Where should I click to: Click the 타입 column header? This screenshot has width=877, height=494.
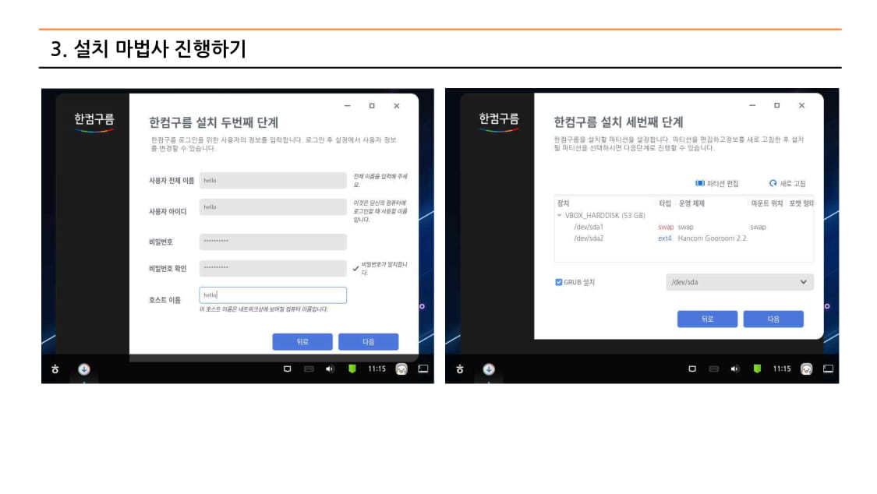pos(664,203)
